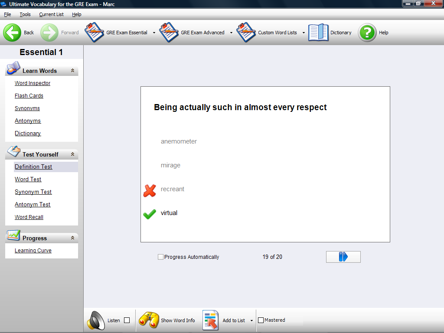444x333 pixels.
Task: Click the green checkmark next to virtual
Action: point(150,214)
